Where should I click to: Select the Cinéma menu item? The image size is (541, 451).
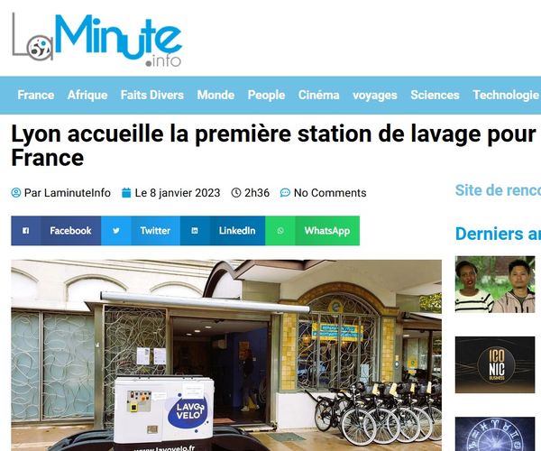(x=318, y=95)
